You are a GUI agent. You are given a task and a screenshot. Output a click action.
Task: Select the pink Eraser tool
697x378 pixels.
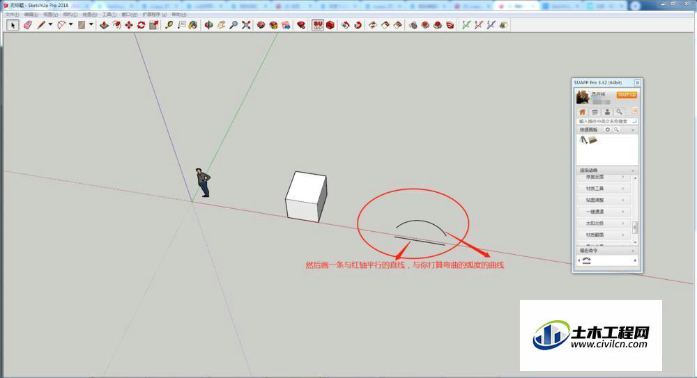[x=28, y=25]
